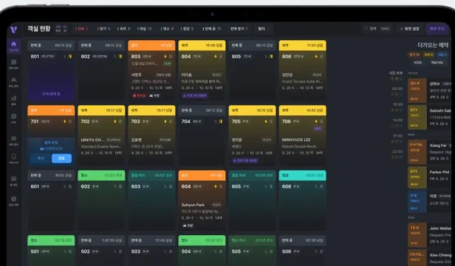Screen dimensions: 455x266
Task: Click the lightning icon on room 701
Action: coord(65,121)
